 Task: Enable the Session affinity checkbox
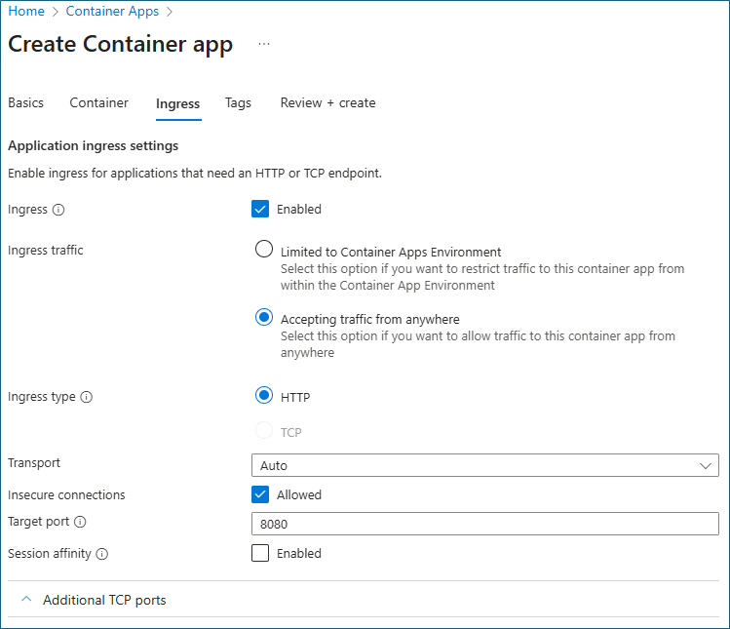pyautogui.click(x=260, y=553)
